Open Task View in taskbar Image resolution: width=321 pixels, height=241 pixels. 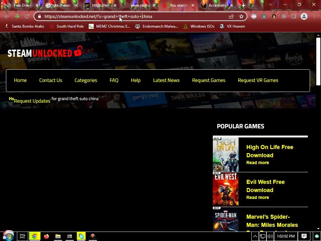tap(23, 236)
